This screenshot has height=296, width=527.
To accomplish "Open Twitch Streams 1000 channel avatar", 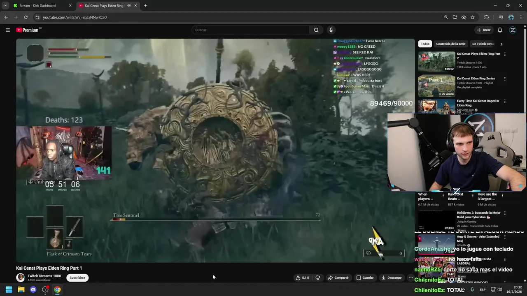I will click(x=20, y=277).
